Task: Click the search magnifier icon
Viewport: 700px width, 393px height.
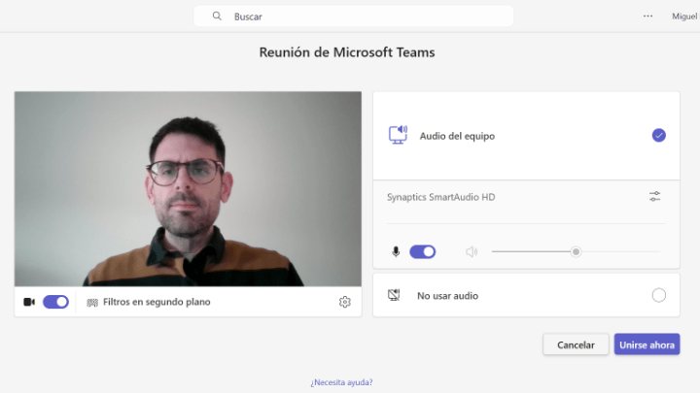Action: [x=217, y=16]
